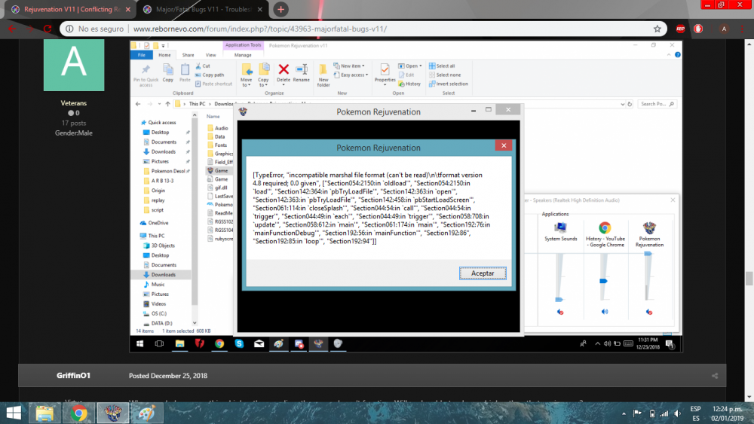Open the Adblock Plus extension icon
Image resolution: width=754 pixels, height=424 pixels.
[680, 29]
